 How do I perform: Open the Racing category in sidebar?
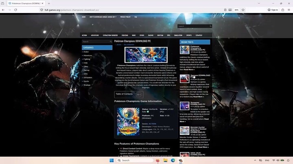click(86, 70)
